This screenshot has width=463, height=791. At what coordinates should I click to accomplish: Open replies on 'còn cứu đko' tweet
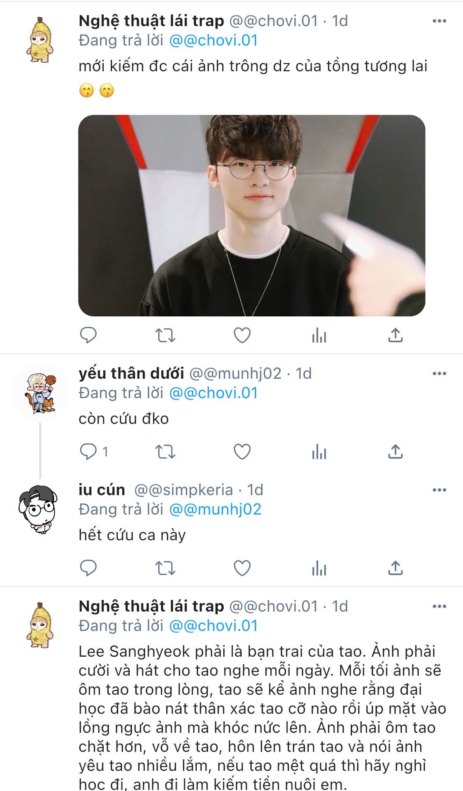(94, 452)
